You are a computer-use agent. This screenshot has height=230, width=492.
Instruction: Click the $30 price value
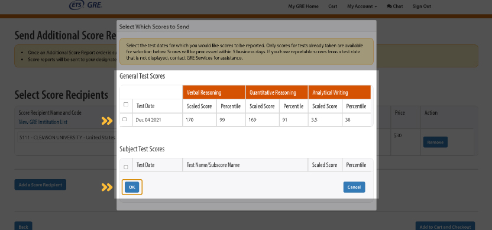coord(397,135)
